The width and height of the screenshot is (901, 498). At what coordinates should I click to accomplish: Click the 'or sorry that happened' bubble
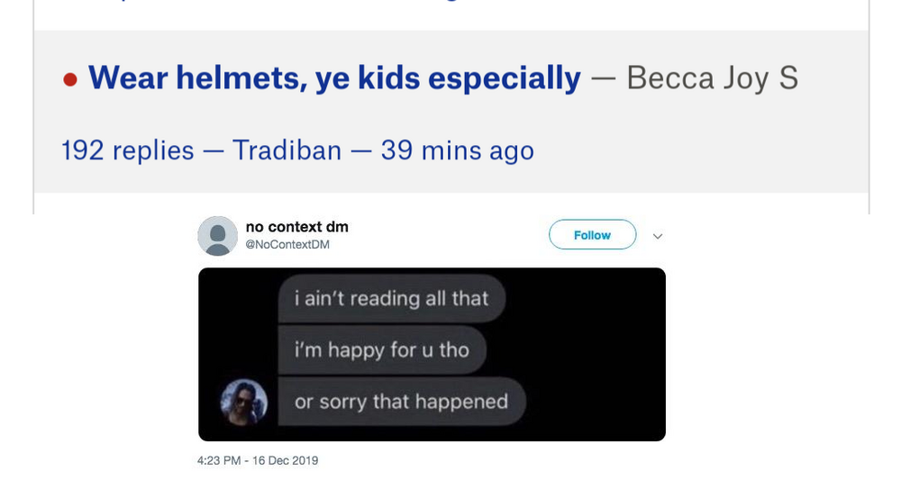(402, 402)
